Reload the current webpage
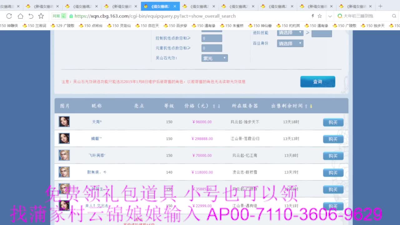The image size is (400, 225). point(9,16)
